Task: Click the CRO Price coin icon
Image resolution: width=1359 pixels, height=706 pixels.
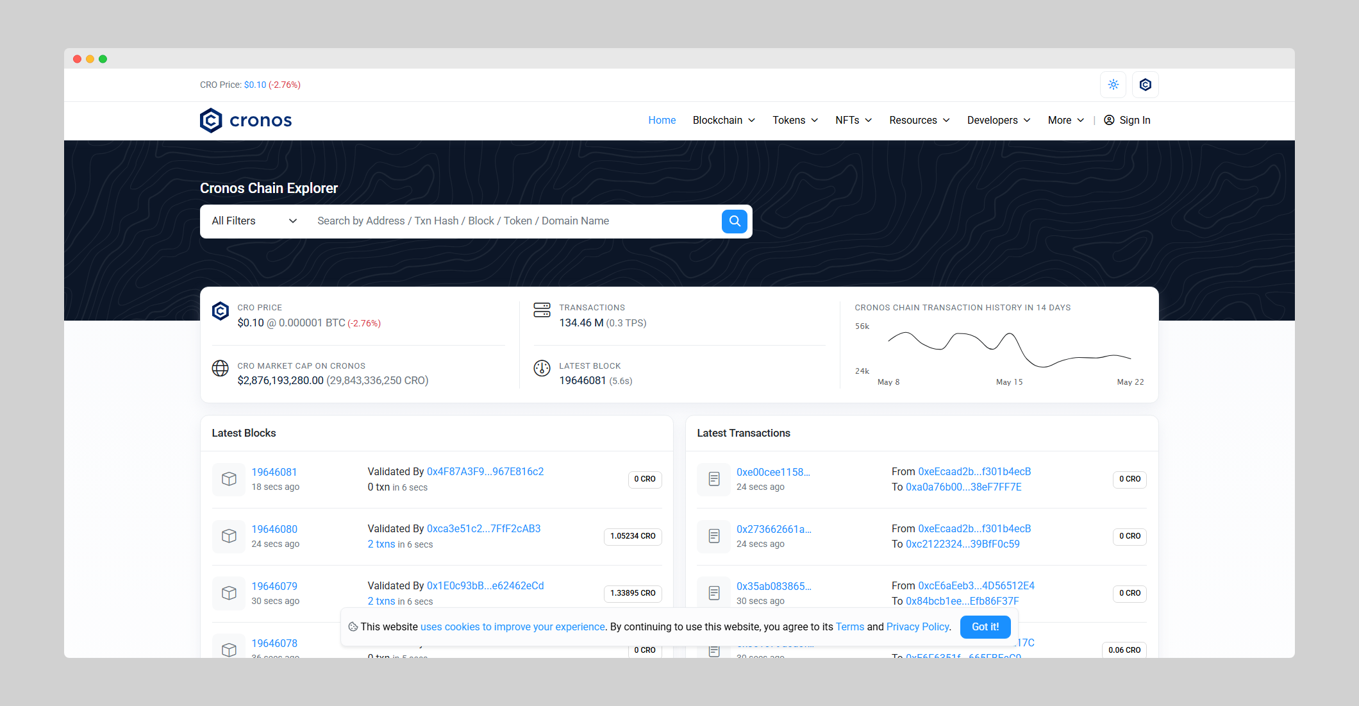Action: [221, 311]
